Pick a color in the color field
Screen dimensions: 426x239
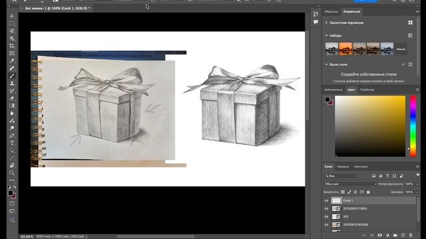point(370,126)
